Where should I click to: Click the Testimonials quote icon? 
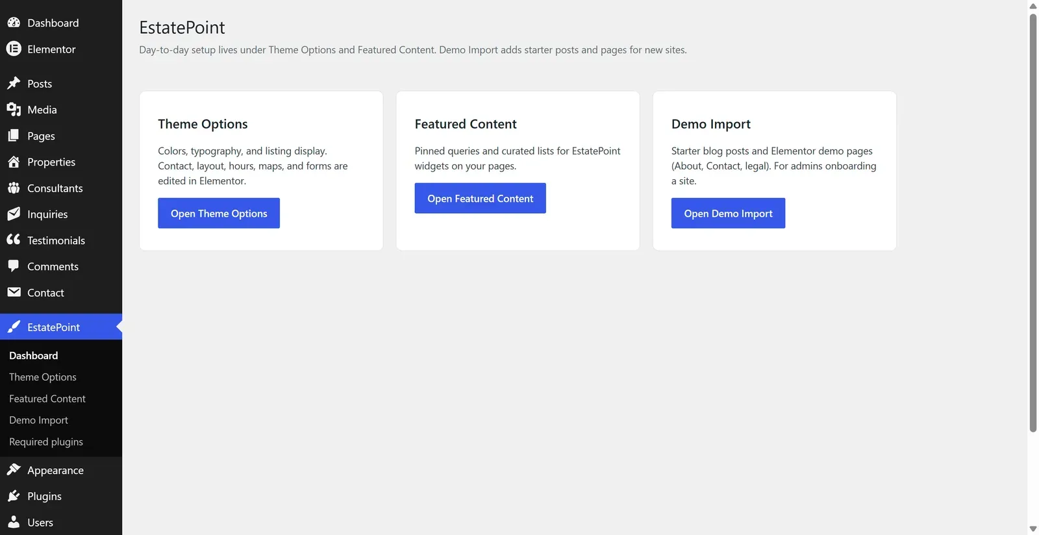(x=14, y=240)
